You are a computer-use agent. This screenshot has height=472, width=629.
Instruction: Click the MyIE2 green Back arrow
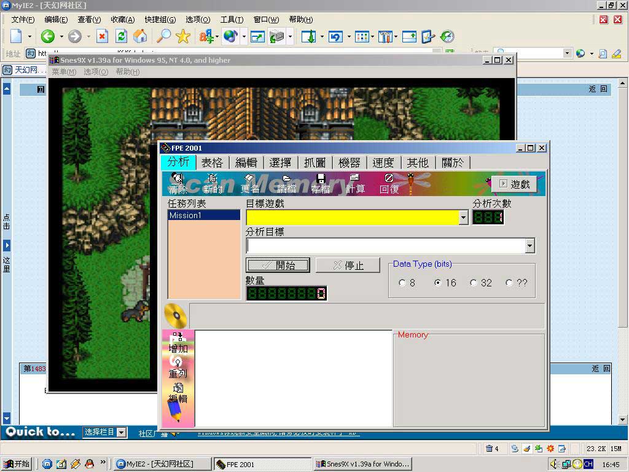click(x=48, y=36)
